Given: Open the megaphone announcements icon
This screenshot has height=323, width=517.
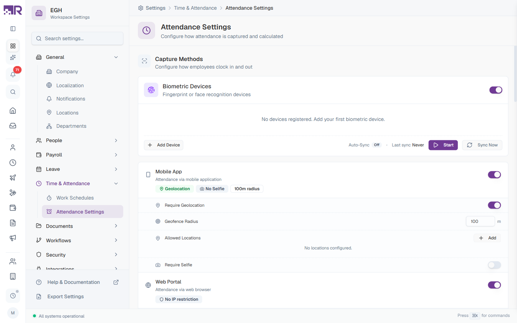Looking at the screenshot, I should [13, 238].
